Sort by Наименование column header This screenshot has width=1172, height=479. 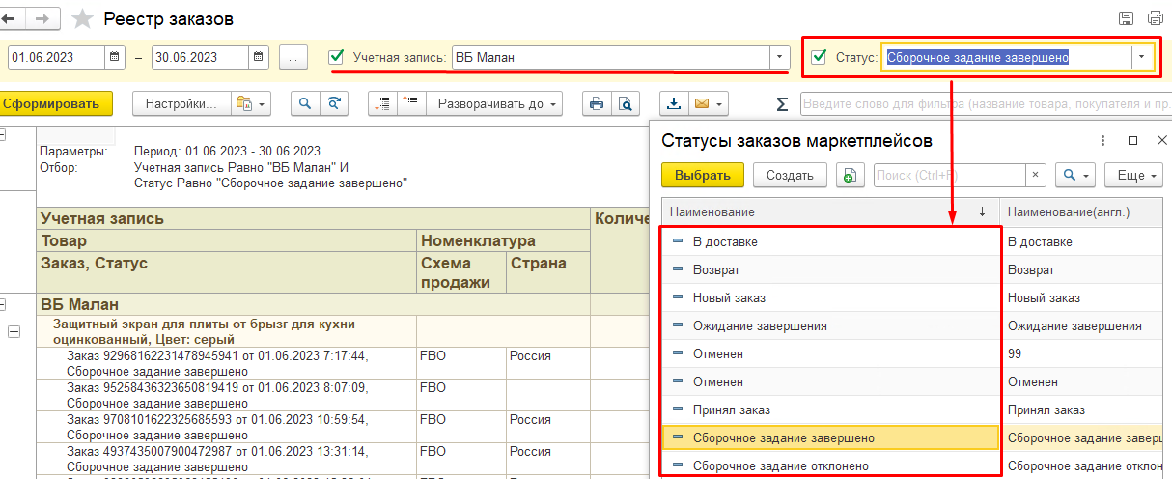(x=830, y=211)
